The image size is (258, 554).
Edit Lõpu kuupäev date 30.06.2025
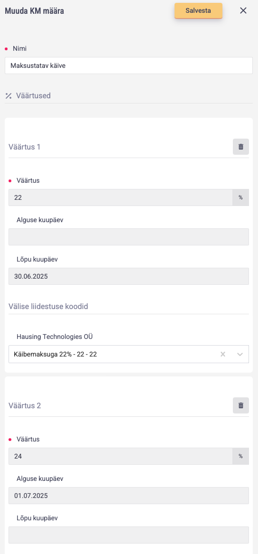coord(129,276)
